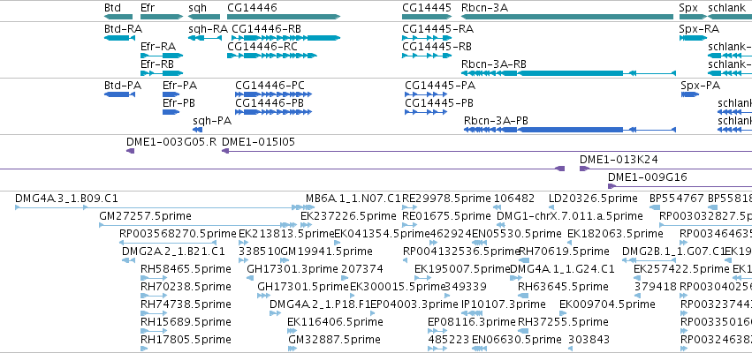Select the Spx-PA protein glyph
This screenshot has width=752, height=353.
[x=689, y=94]
